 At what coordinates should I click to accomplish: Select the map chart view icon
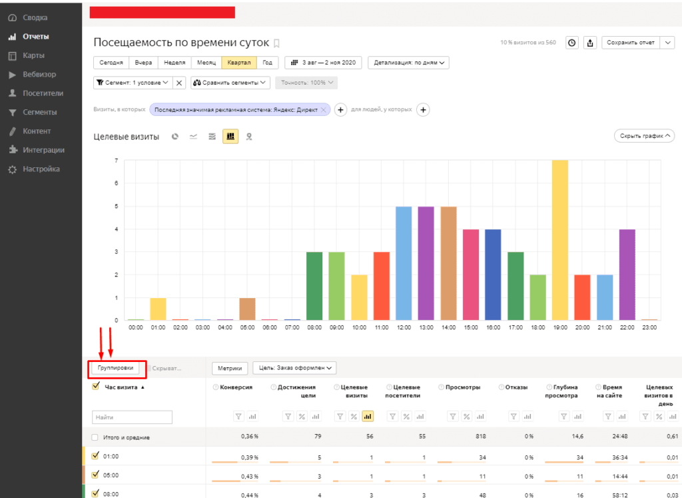point(249,137)
